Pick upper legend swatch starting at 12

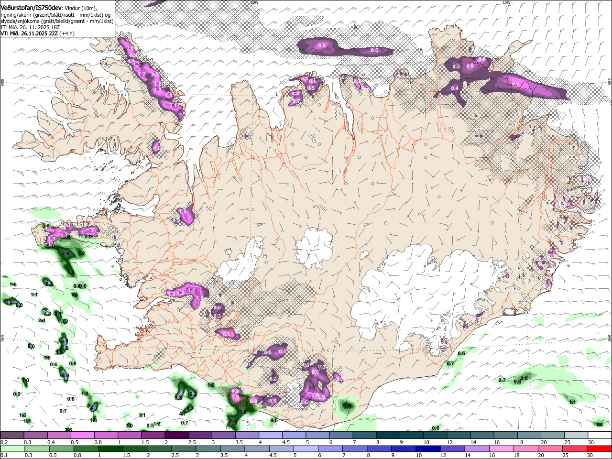pos(459,435)
